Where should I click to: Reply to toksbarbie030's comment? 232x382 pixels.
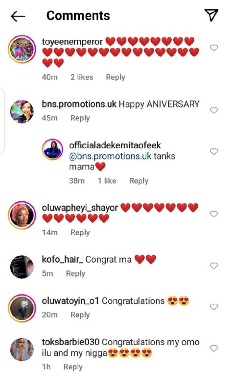[x=73, y=367]
